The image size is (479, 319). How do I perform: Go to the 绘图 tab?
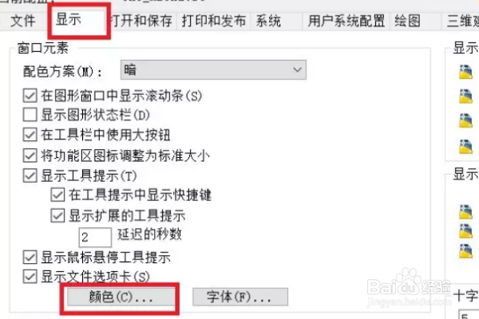[x=408, y=21]
